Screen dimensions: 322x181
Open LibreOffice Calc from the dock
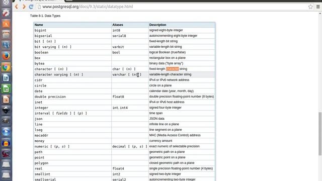click(6, 89)
